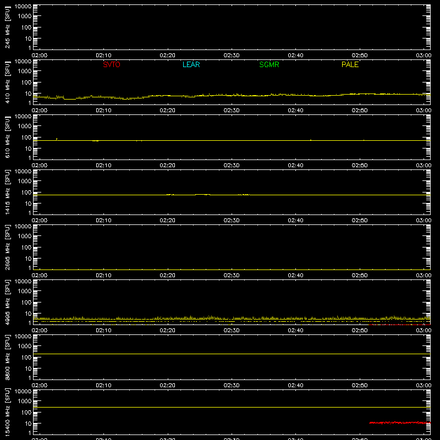
Task: Click the yellow PALE station label
Action: click(350, 64)
